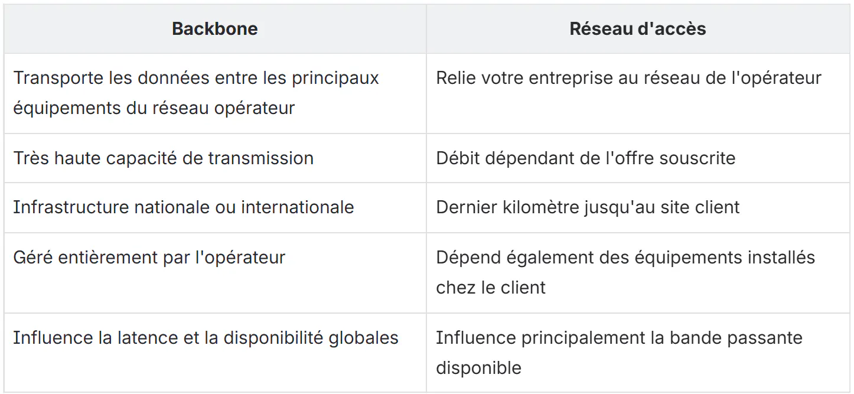Click the Réseau d'accès column header
The height and width of the screenshot is (394, 854).
(x=638, y=29)
